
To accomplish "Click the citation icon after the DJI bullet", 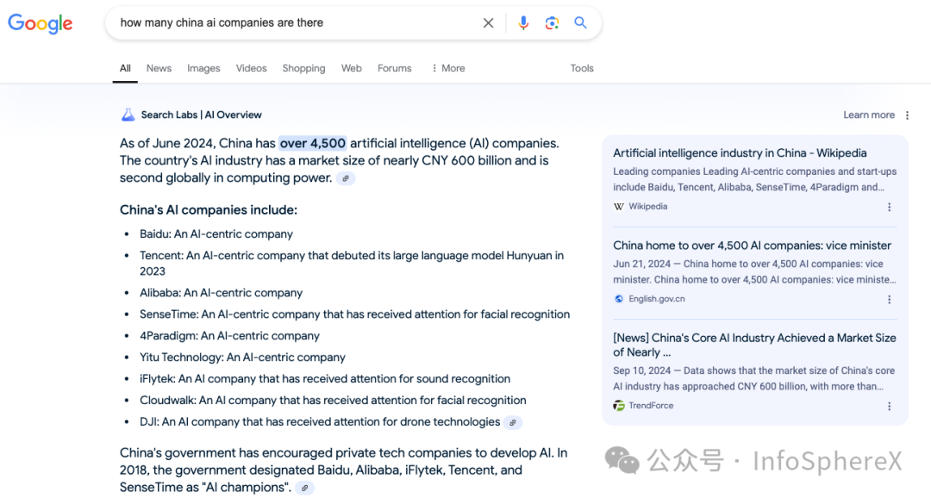I will click(x=513, y=422).
